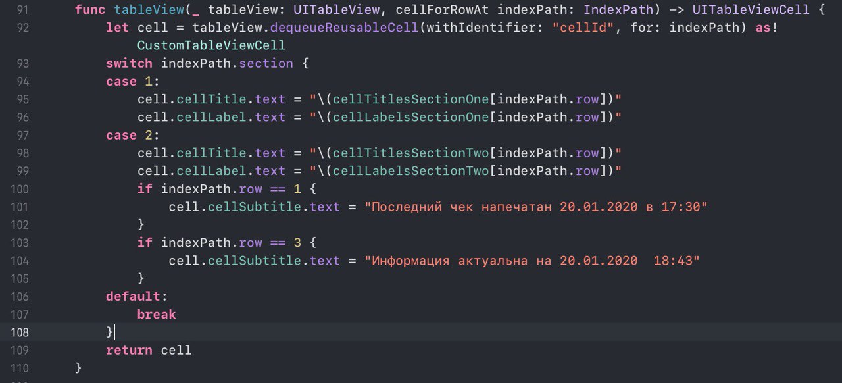Viewport: 842px width, 383px height.
Task: Click the 'section' property after indexPath
Action: click(x=266, y=64)
